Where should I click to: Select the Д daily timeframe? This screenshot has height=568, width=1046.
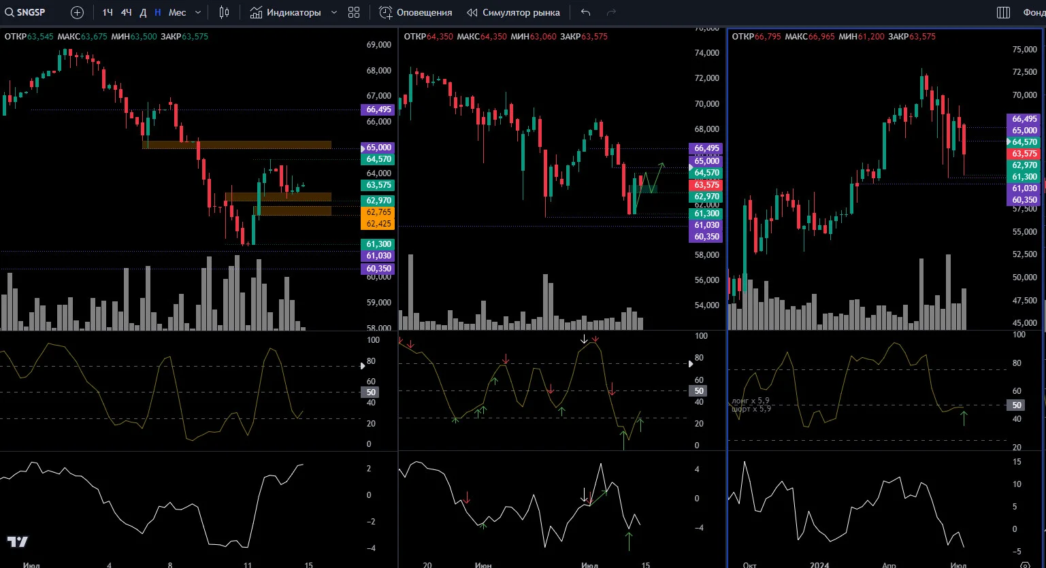(143, 12)
